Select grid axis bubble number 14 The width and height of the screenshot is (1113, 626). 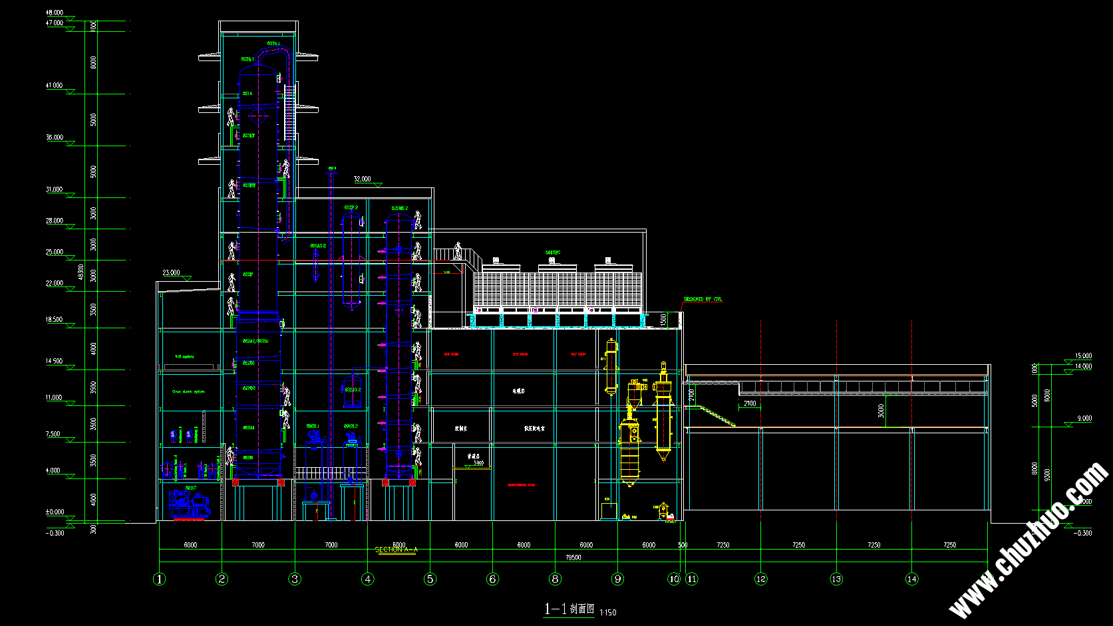point(912,579)
